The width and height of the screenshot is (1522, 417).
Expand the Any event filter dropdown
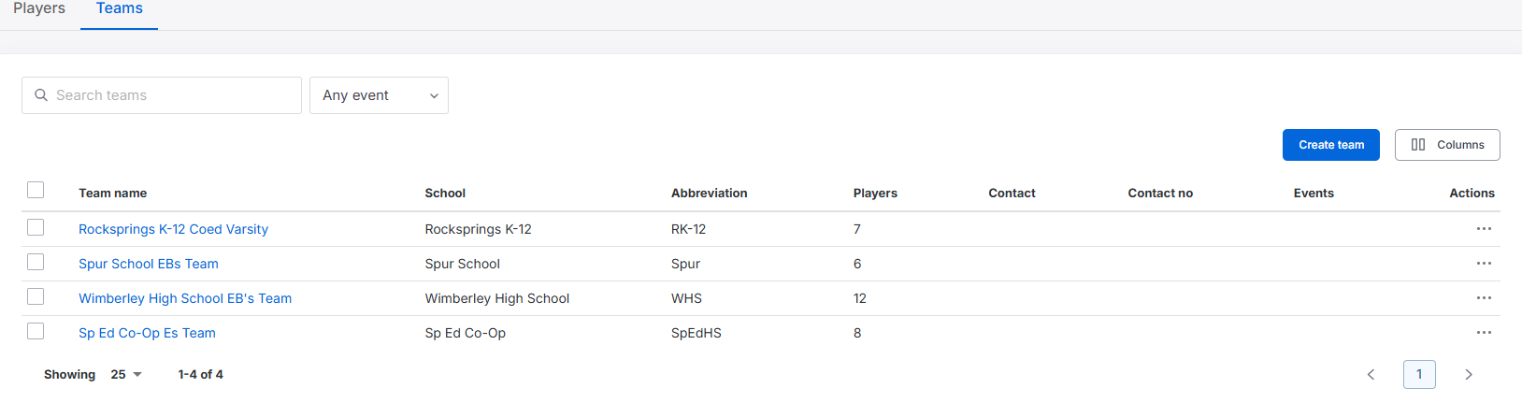[x=379, y=95]
